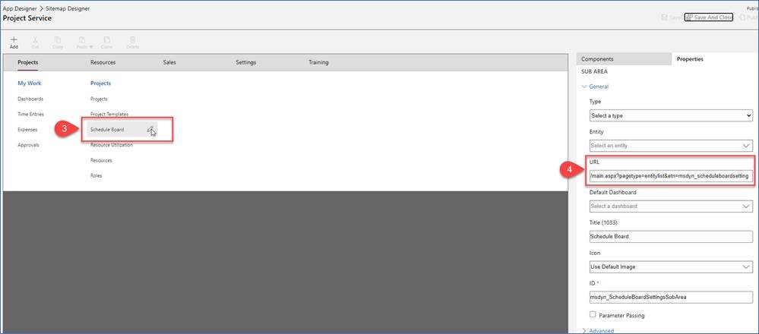Viewport: 759px width, 334px height.
Task: Click the pencil edit icon on Schedule Board
Action: click(x=151, y=129)
